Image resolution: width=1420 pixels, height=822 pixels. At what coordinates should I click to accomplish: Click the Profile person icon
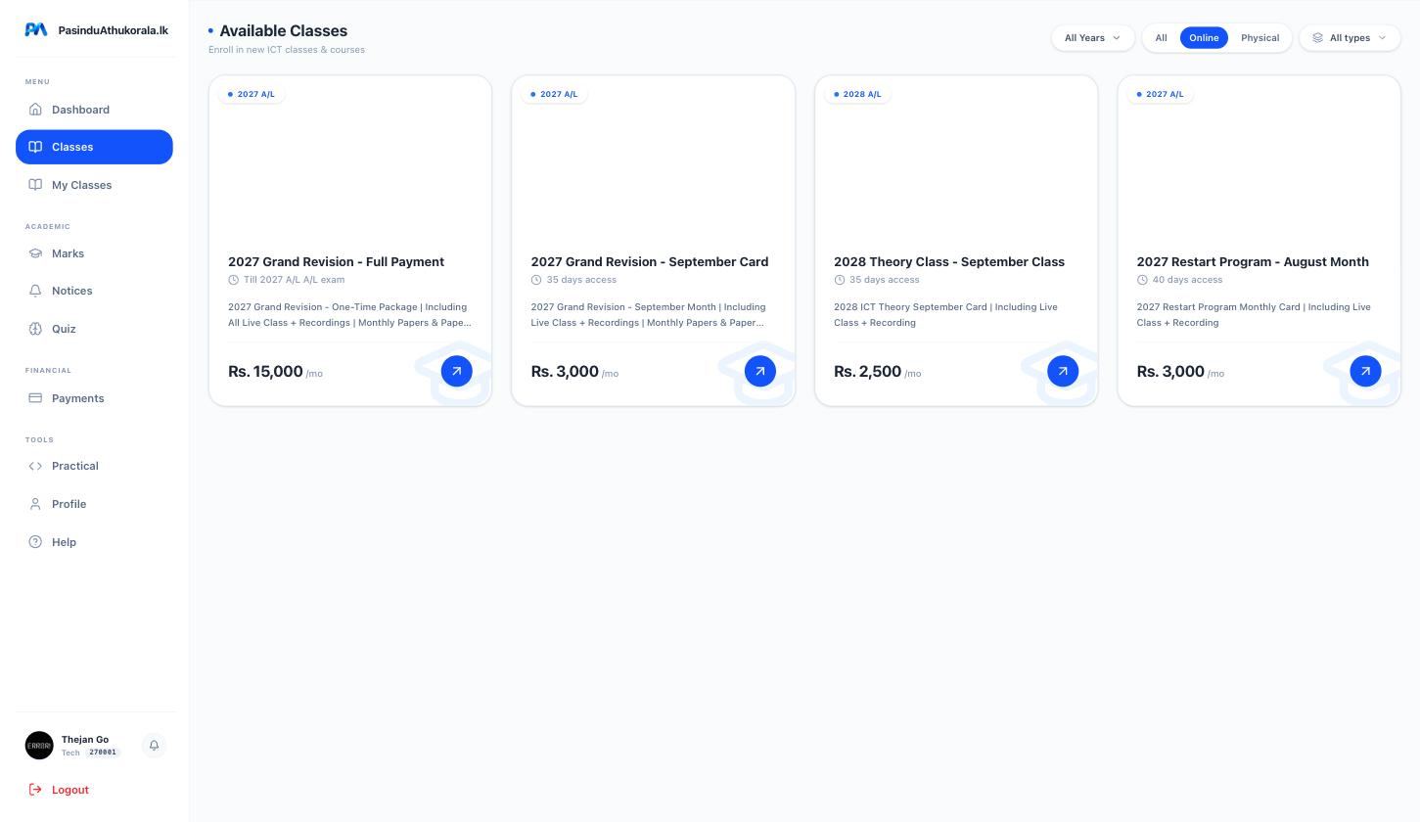point(35,504)
